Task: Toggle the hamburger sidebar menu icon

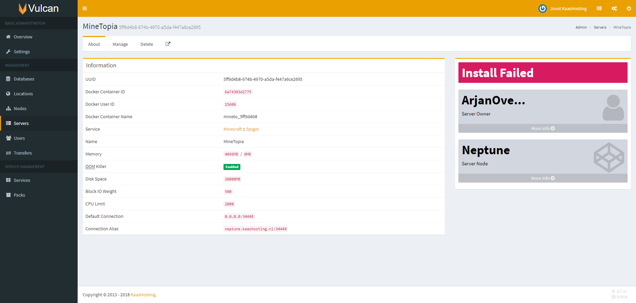Action: click(x=85, y=8)
